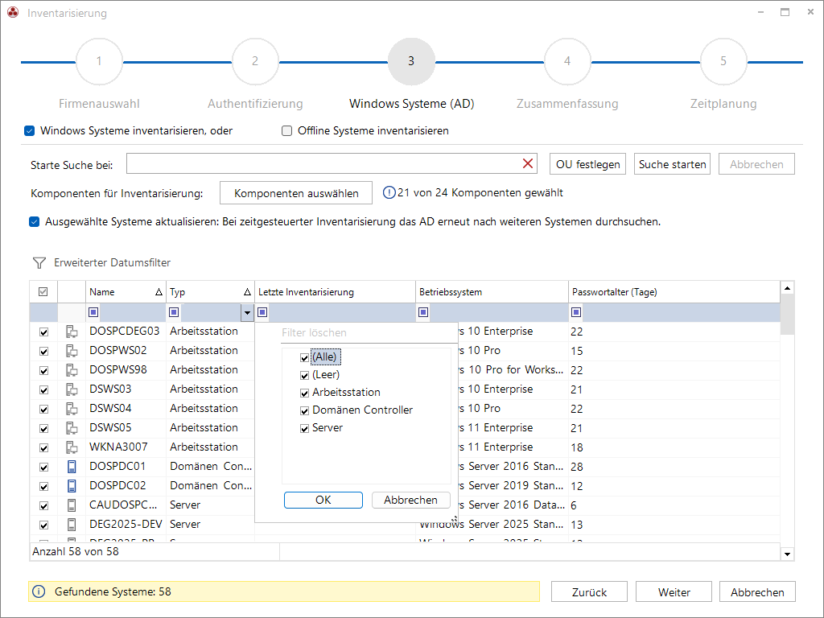Click the workstation icon in the DOSPCDEG03 row
The image size is (824, 618).
pyautogui.click(x=72, y=332)
